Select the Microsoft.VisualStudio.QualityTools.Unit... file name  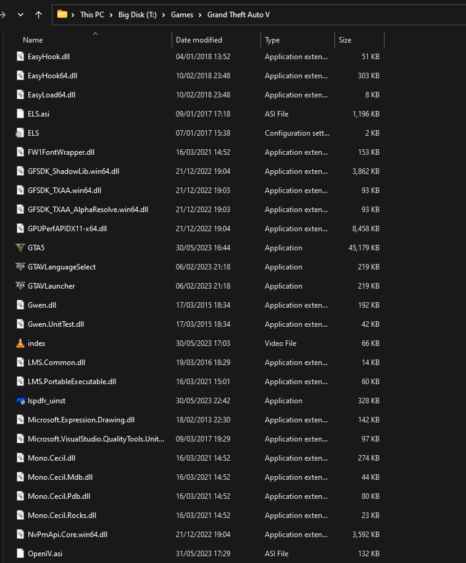tap(96, 439)
